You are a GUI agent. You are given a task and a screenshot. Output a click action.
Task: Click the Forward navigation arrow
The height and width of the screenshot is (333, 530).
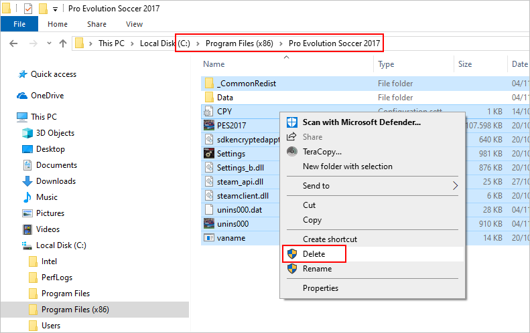point(33,43)
